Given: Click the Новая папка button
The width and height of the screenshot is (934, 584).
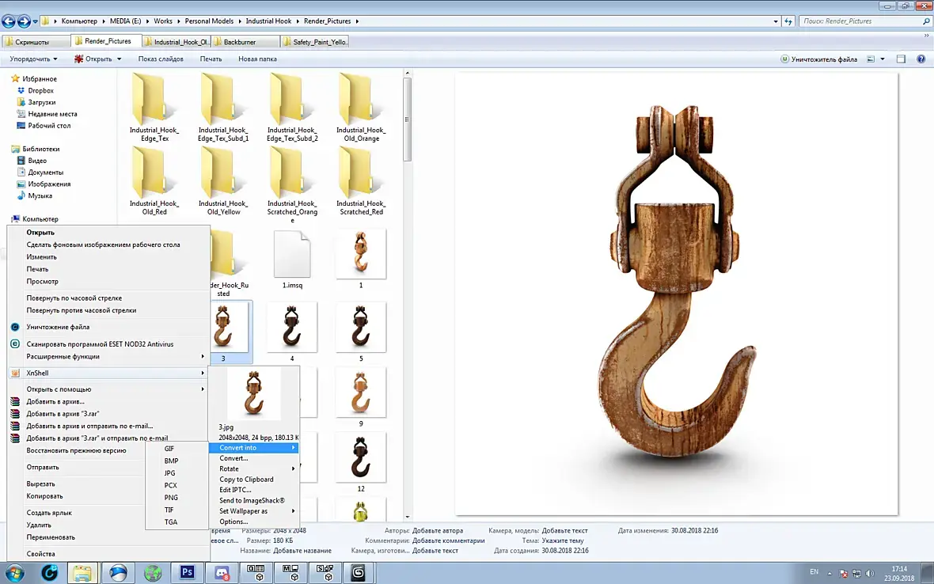Looking at the screenshot, I should (257, 59).
